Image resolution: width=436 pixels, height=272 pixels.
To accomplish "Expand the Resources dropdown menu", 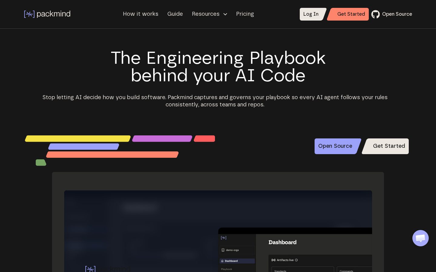I will point(210,14).
